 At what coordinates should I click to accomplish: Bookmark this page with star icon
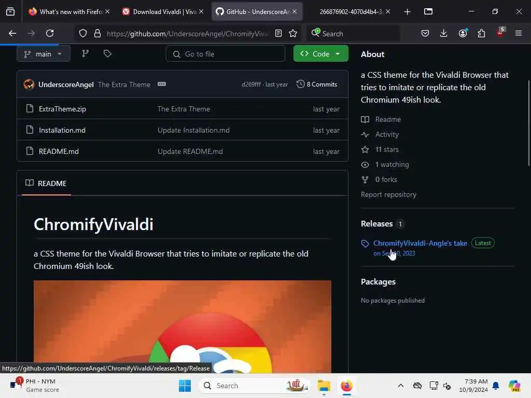[x=293, y=33]
